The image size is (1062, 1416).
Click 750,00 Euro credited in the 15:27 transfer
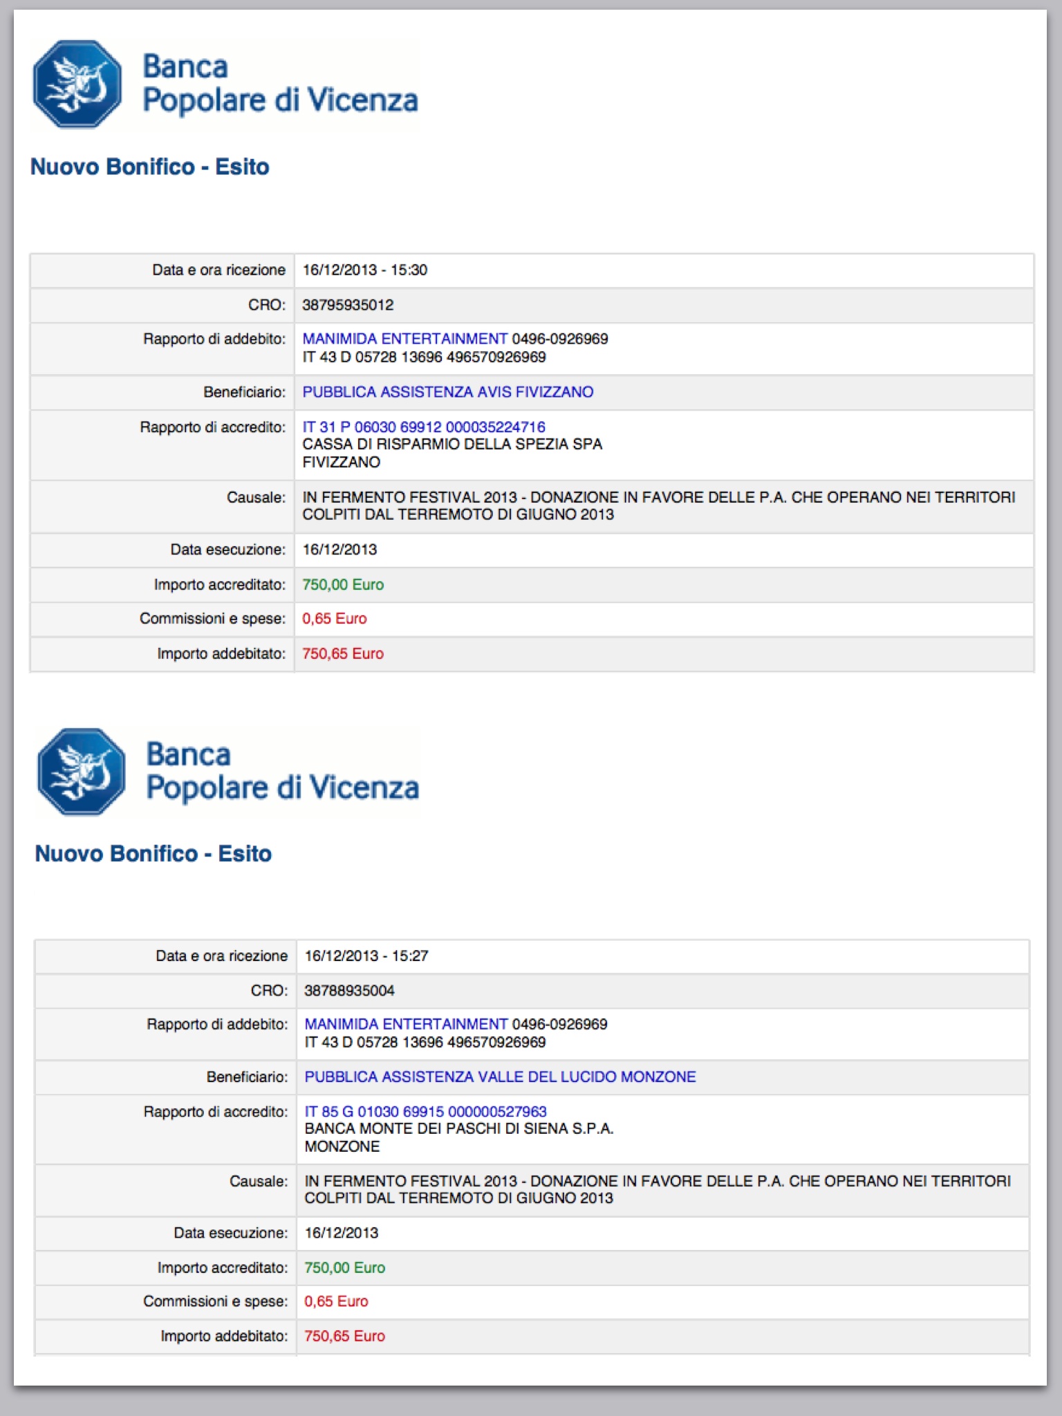[345, 1268]
